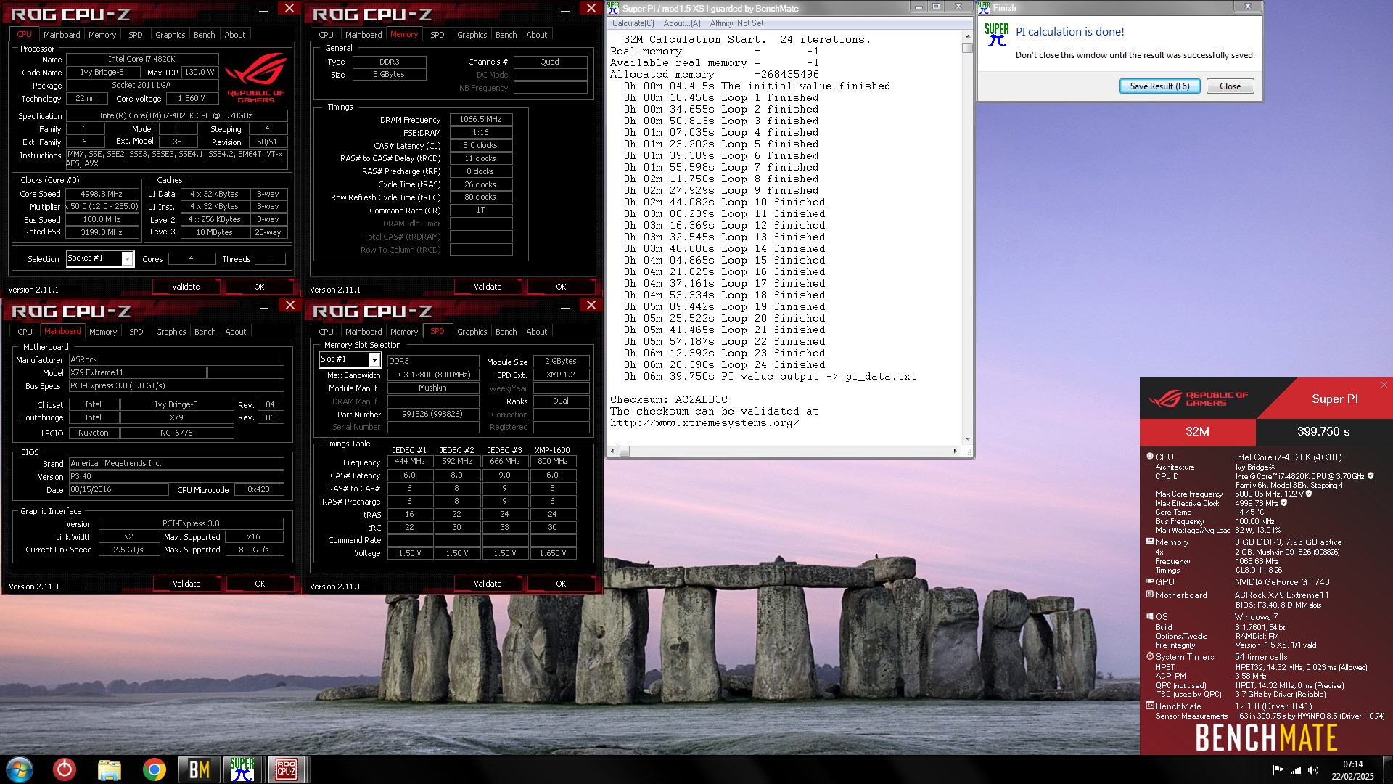This screenshot has width=1393, height=784.
Task: Click OK in CPU-Z Memory window
Action: [x=561, y=287]
